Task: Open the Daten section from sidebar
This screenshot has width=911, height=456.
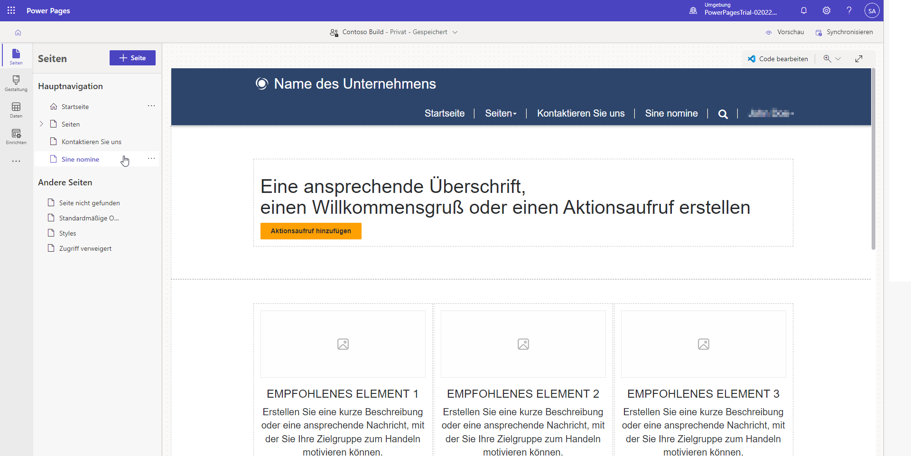Action: 16,109
